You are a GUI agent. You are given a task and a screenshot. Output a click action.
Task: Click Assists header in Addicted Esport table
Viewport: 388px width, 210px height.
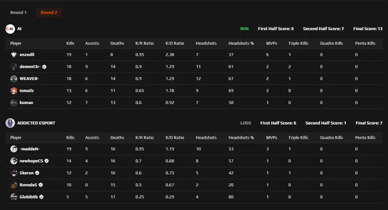coord(92,138)
